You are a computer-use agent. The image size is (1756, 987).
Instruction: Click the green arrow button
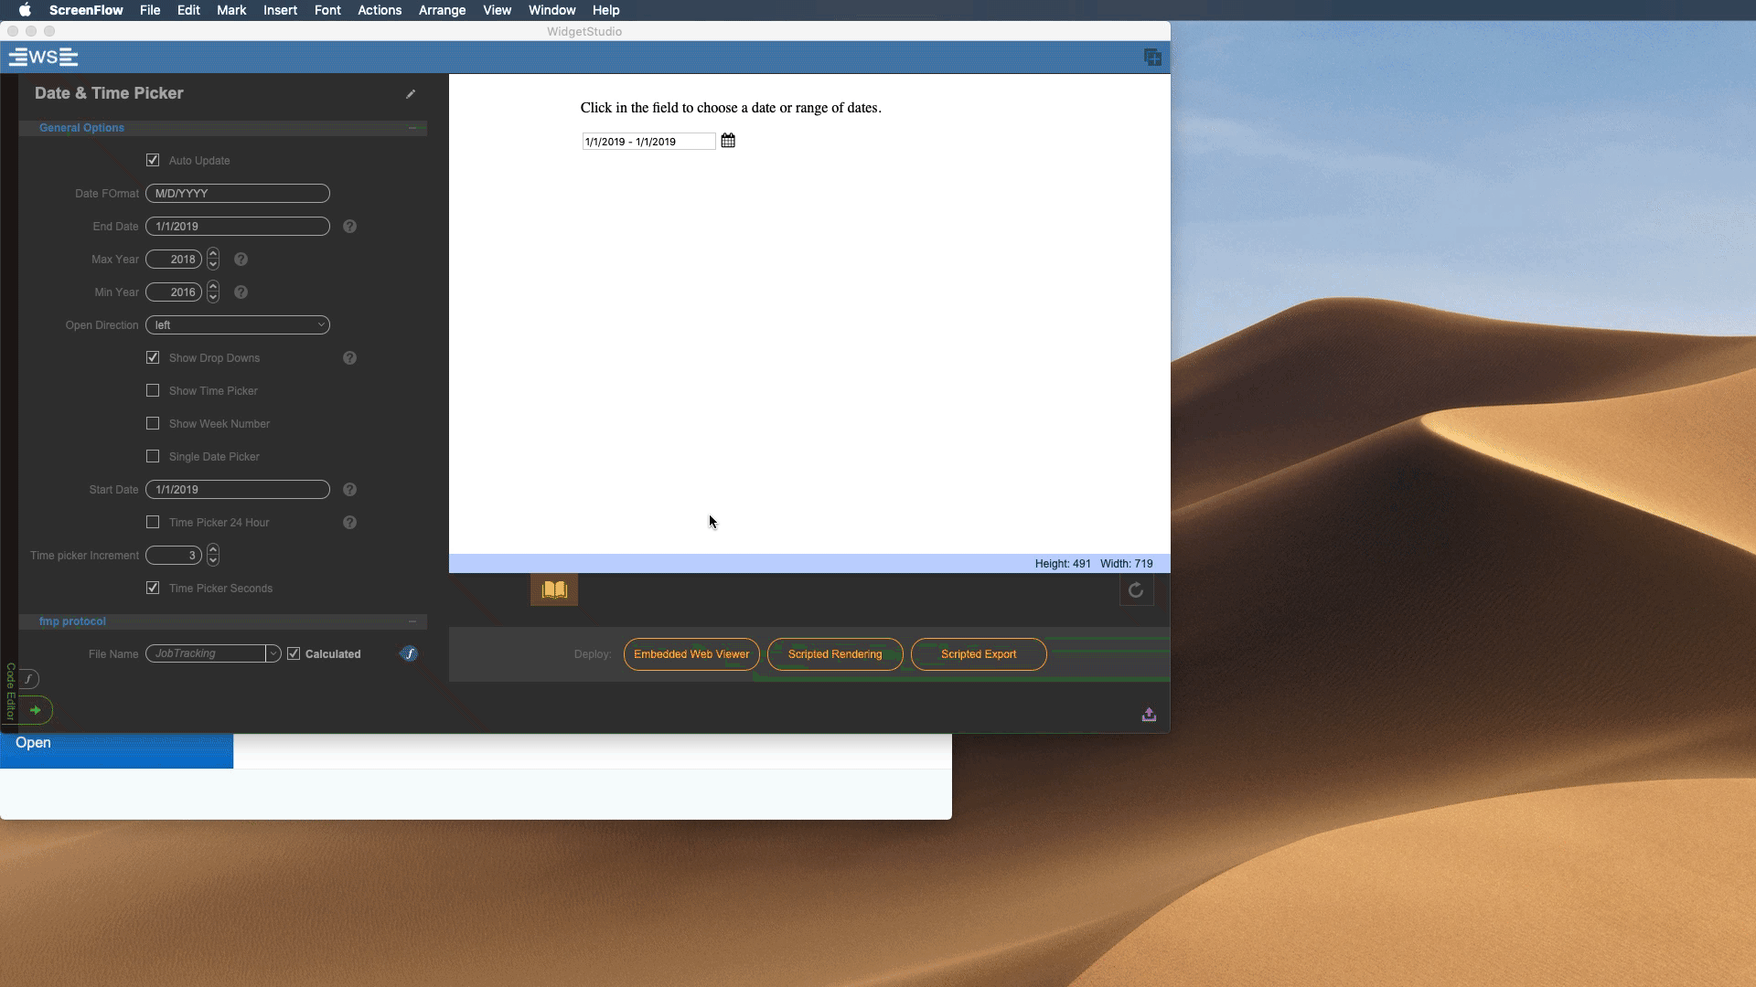pos(36,710)
